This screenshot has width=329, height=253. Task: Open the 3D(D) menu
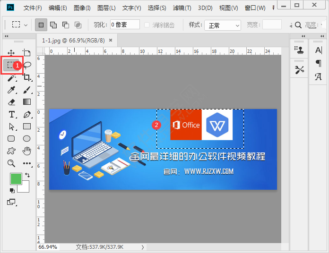pyautogui.click(x=205, y=8)
